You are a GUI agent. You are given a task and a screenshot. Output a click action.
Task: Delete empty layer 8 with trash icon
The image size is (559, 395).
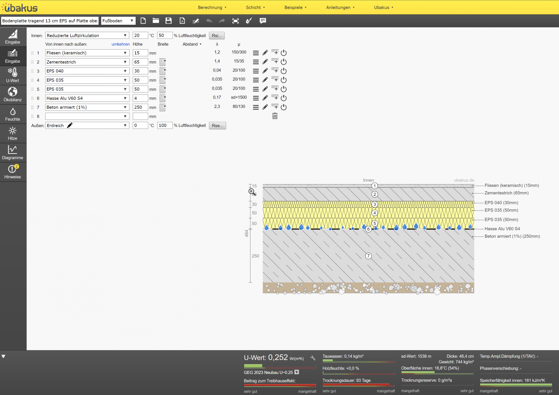click(x=275, y=116)
